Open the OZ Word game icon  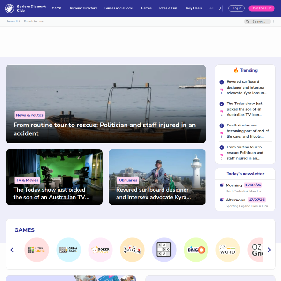[228, 250]
